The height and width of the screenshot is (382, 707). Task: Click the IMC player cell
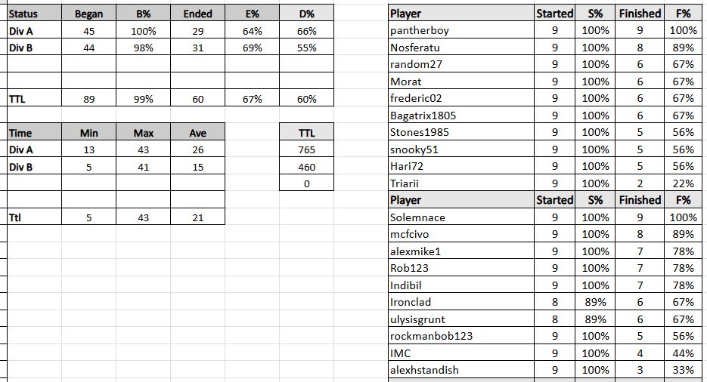coord(460,353)
